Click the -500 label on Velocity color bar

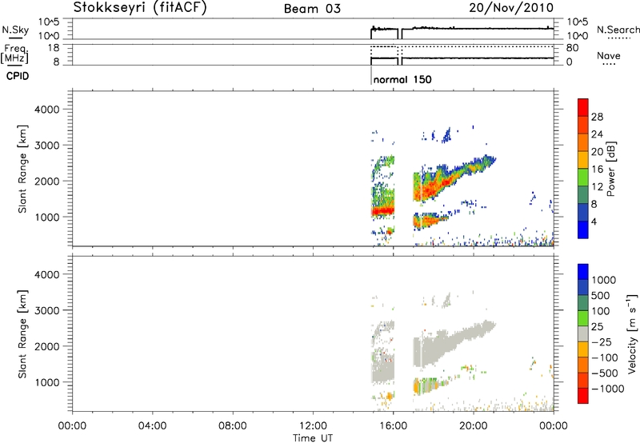coord(605,373)
